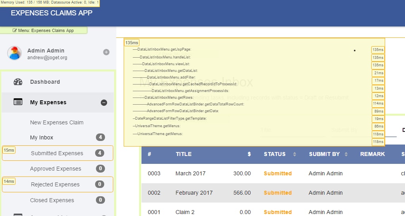Click the DataListInboxMenu.getJspPage profiler line
Image resolution: width=405 pixels, height=216 pixels.
162,49
